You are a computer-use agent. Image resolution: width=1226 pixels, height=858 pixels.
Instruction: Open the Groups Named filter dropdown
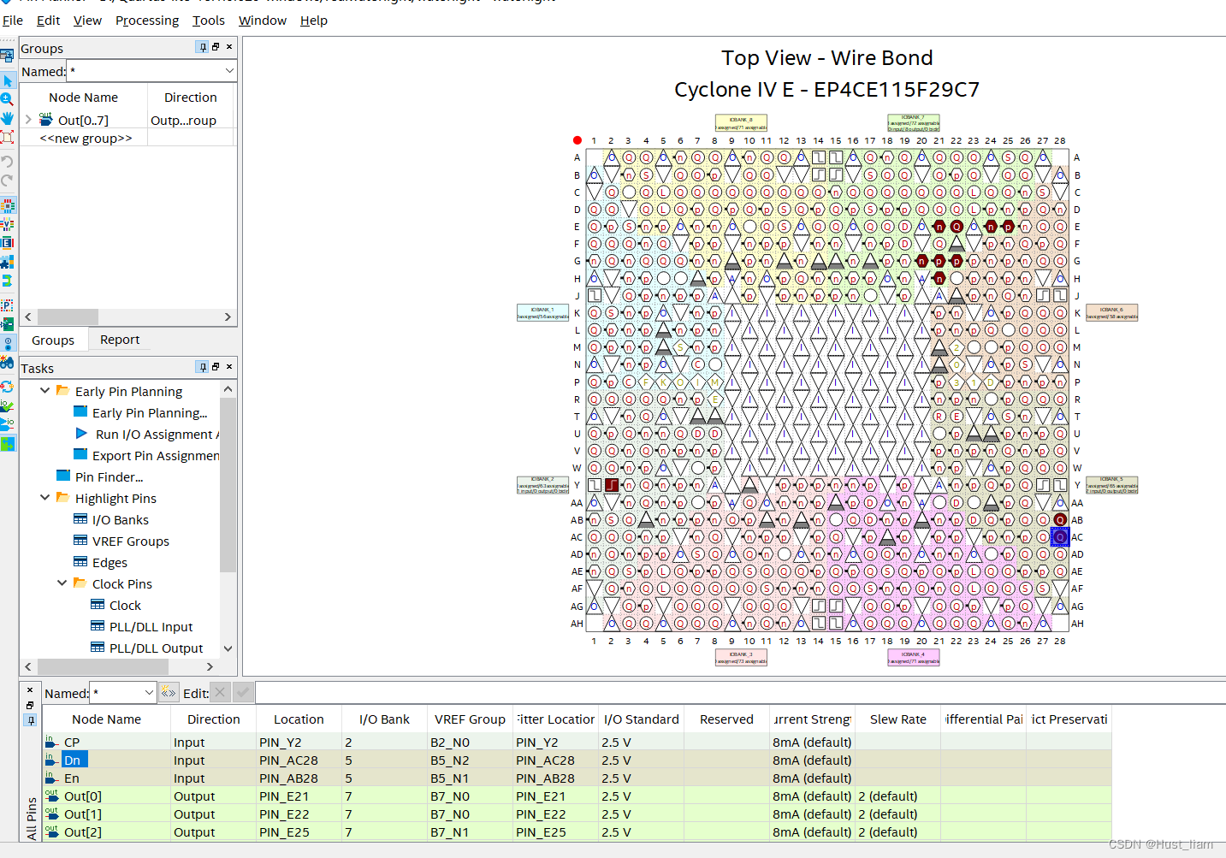click(229, 71)
